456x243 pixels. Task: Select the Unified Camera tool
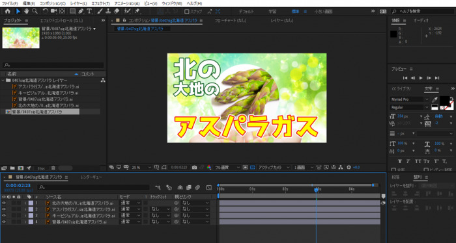(x=54, y=11)
